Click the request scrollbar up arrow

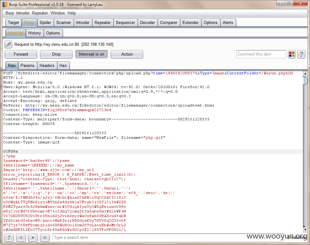click(305, 73)
